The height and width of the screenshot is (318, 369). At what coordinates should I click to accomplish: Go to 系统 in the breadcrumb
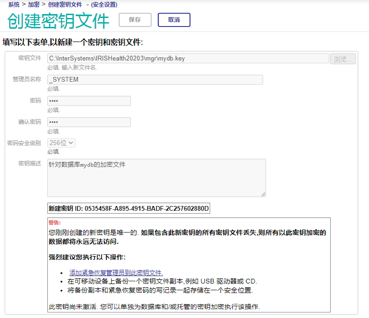click(x=14, y=5)
